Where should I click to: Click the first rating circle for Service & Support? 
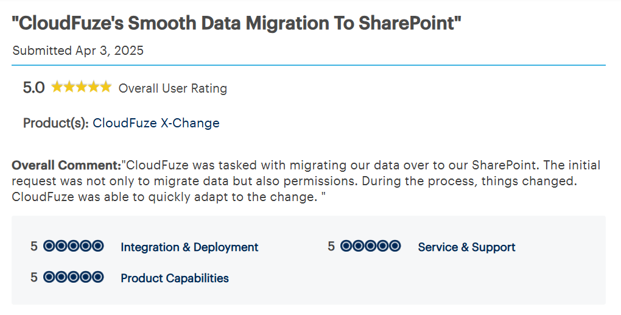click(346, 247)
